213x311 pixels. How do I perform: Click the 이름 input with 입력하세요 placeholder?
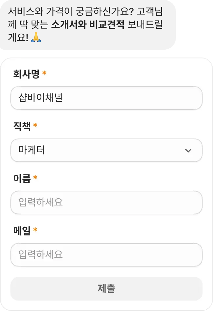pyautogui.click(x=106, y=203)
